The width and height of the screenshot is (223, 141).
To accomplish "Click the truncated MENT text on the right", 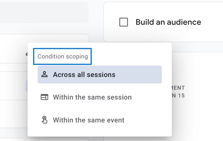I will pyautogui.click(x=178, y=88).
